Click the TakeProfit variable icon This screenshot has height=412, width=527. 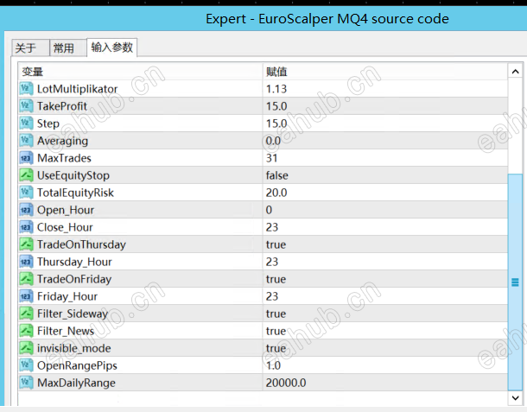26,106
